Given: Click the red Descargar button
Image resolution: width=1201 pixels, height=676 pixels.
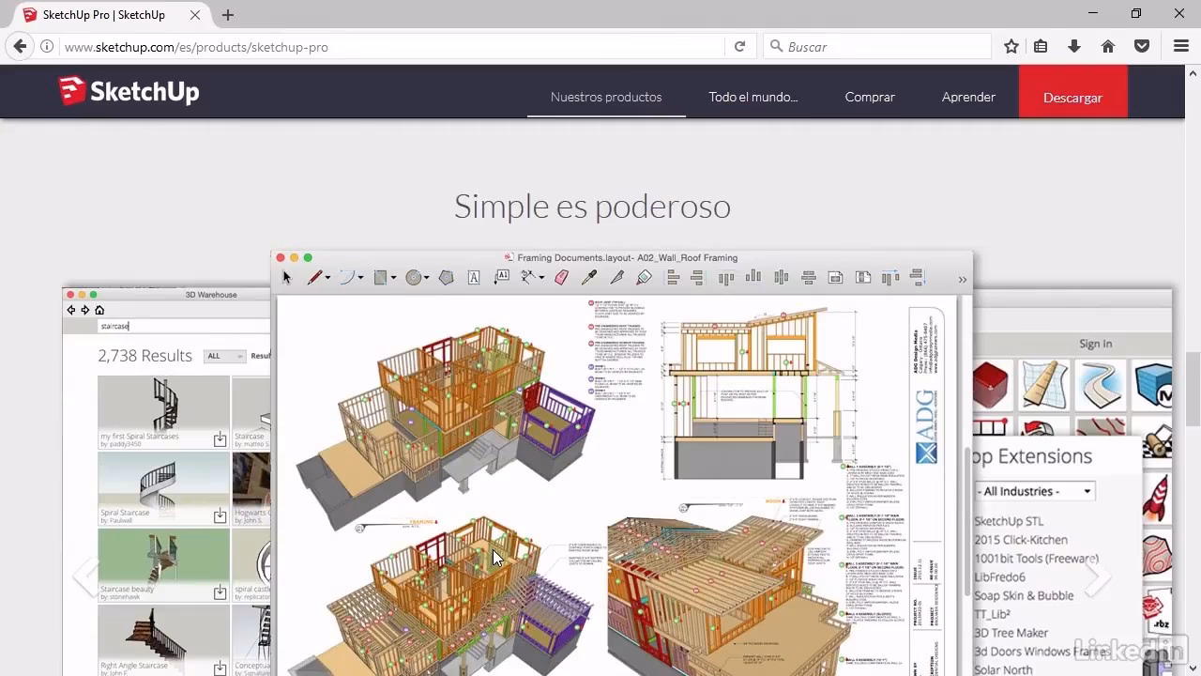Looking at the screenshot, I should tap(1072, 97).
